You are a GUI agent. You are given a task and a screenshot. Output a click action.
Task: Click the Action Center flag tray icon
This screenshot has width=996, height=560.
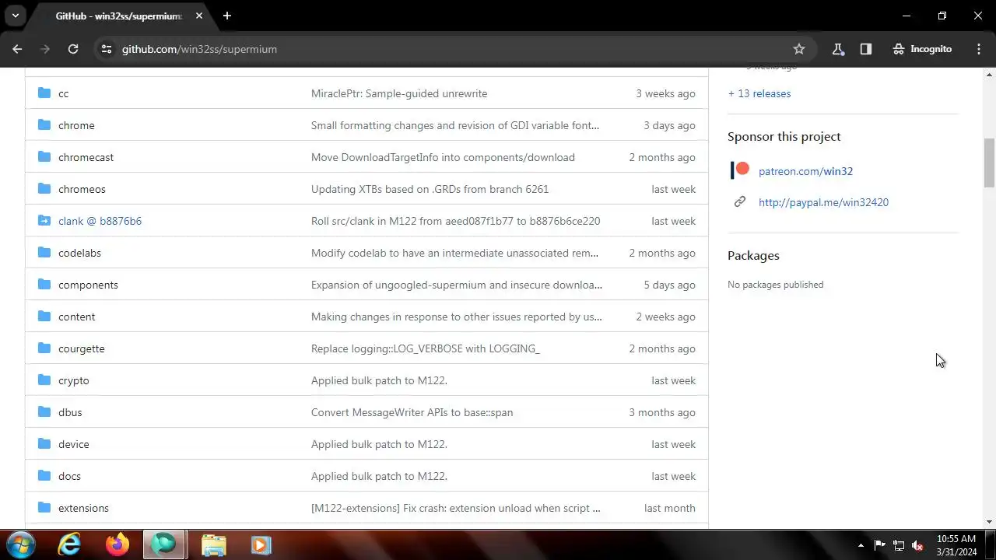(880, 545)
